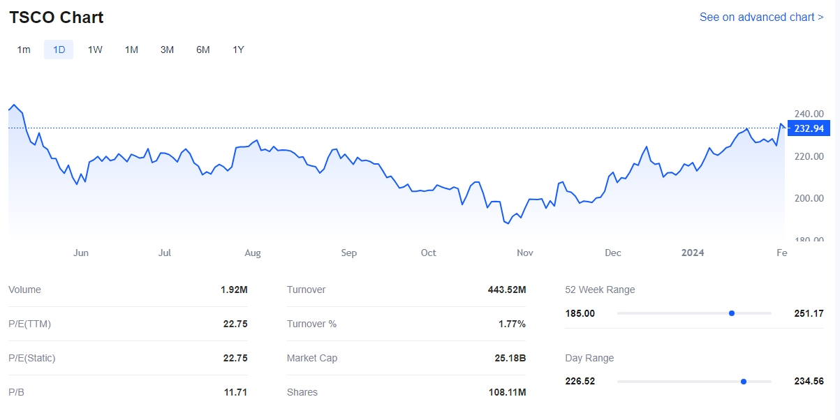Click the P/E(TTM) row label
Image resolution: width=840 pixels, height=420 pixels.
point(30,324)
